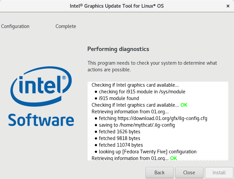This screenshot has width=234, height=179.
Task: Select the Complete step label
Action: pos(66,26)
